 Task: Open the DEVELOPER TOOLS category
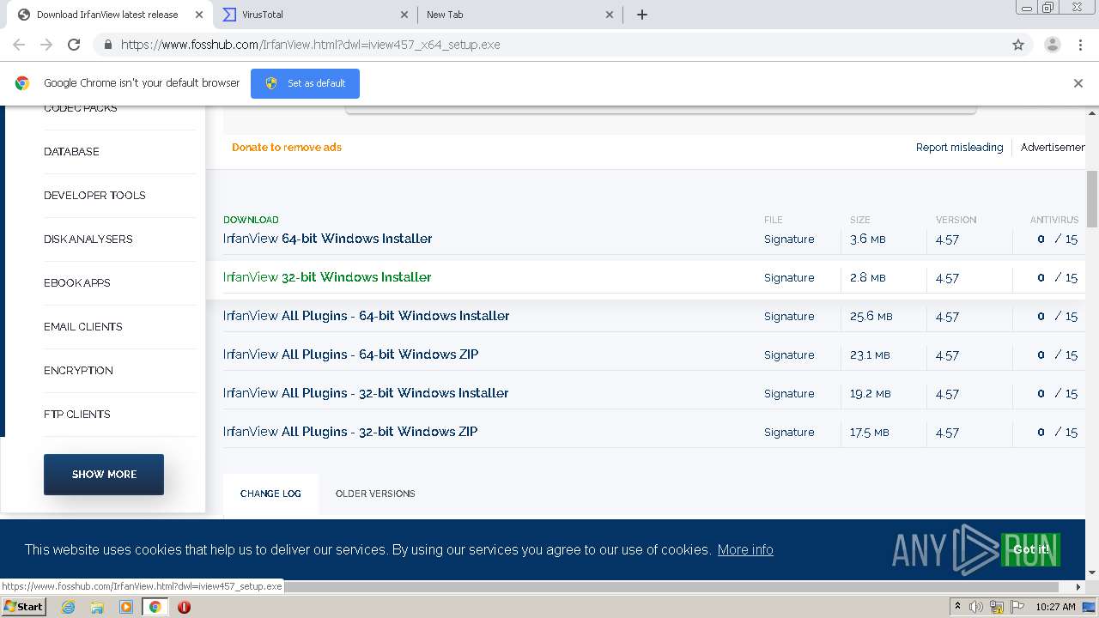[x=94, y=195]
